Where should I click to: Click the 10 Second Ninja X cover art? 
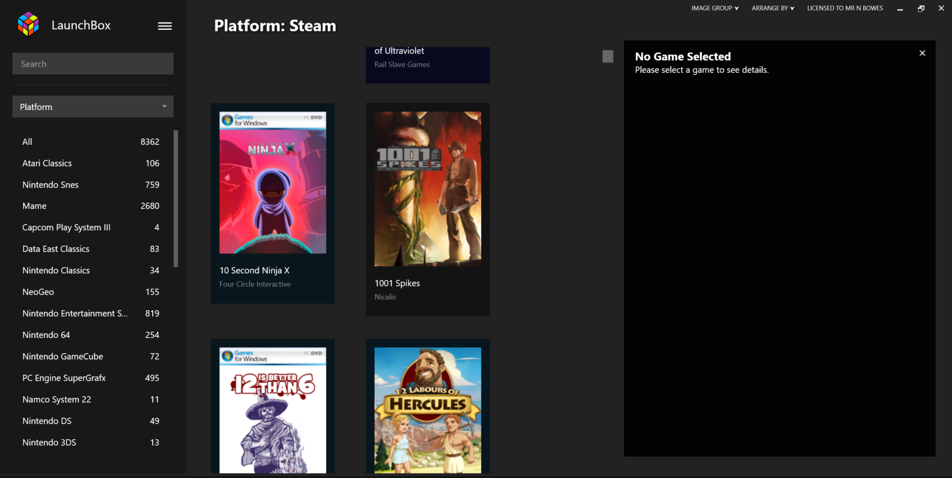coord(273,183)
